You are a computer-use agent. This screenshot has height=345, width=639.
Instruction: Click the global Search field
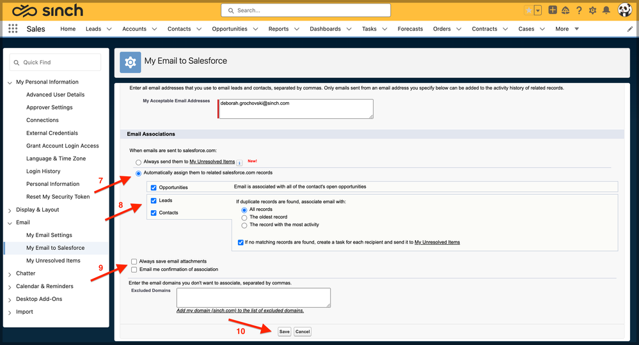pos(306,10)
